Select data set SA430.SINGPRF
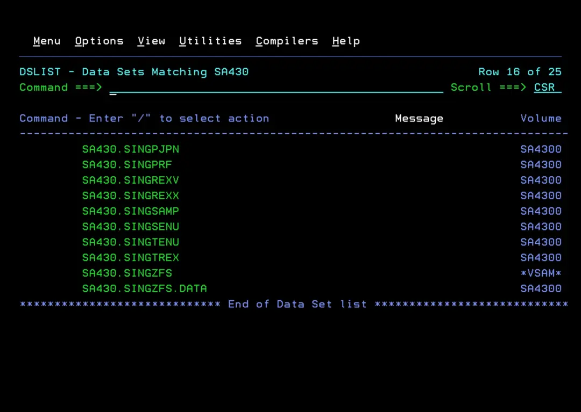The image size is (581, 412). pyautogui.click(x=127, y=164)
